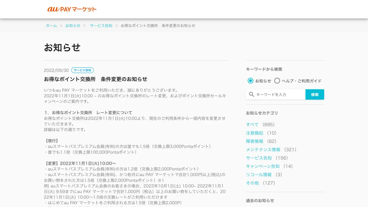The width and height of the screenshot is (368, 207).
Task: Click the 検索 button
Action: [x=315, y=94]
